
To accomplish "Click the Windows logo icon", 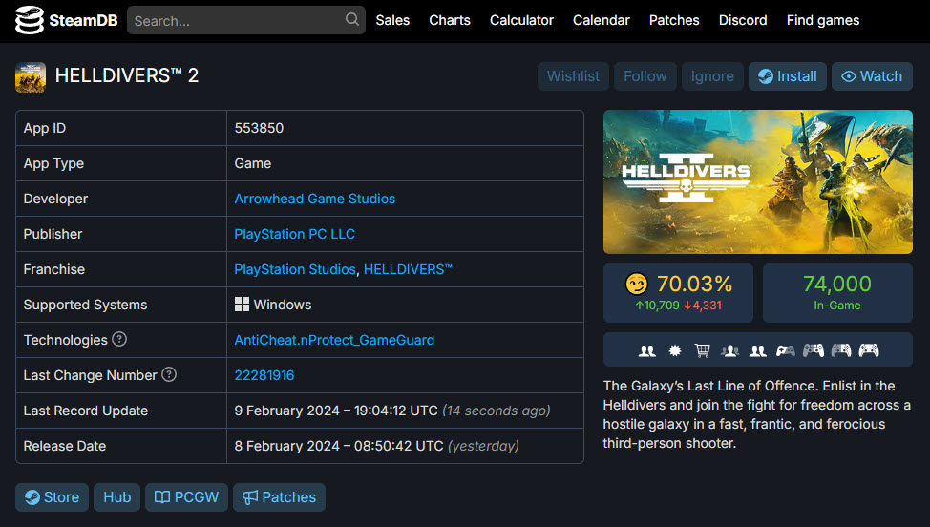I will (x=242, y=305).
